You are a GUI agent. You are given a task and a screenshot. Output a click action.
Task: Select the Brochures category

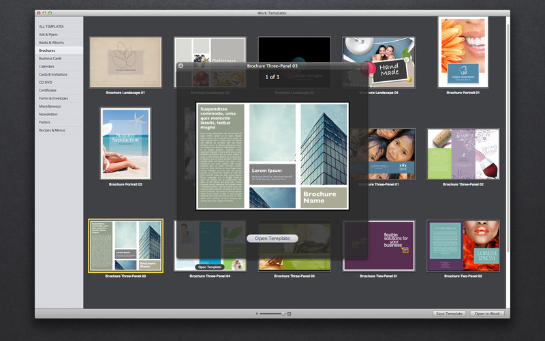click(59, 50)
